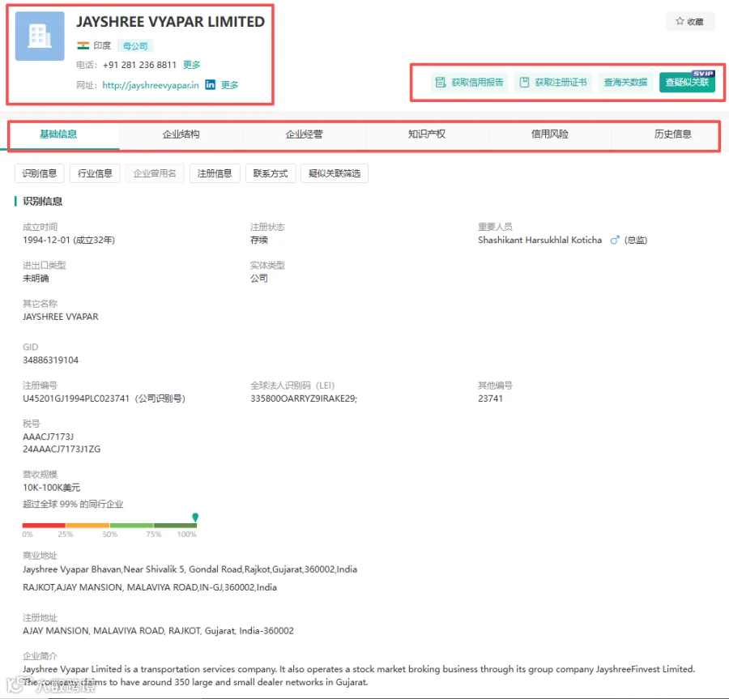Click the 企业曾用名 filter chip

pyautogui.click(x=155, y=173)
